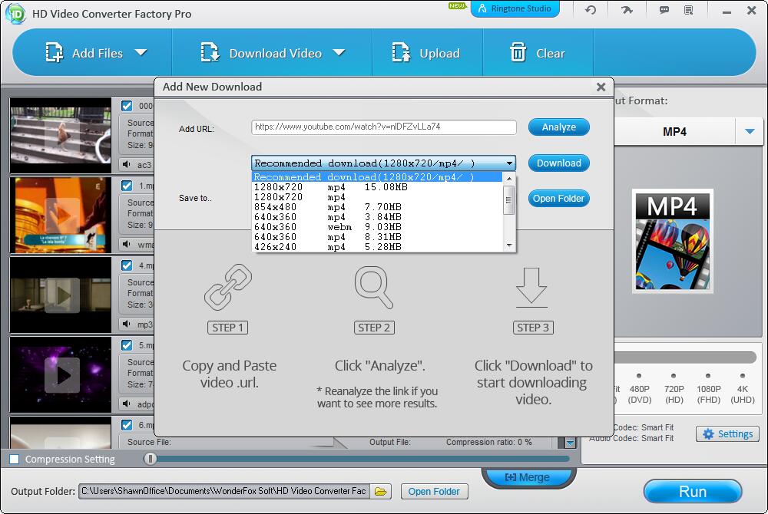Image resolution: width=768 pixels, height=514 pixels.
Task: Click the MP4 format balloon image
Action: coord(672,242)
